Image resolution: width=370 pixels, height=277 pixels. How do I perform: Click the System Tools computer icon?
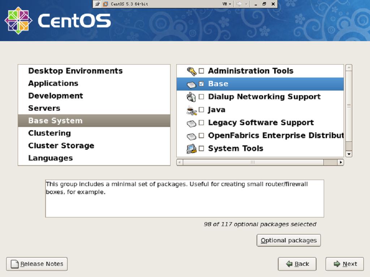click(x=192, y=149)
